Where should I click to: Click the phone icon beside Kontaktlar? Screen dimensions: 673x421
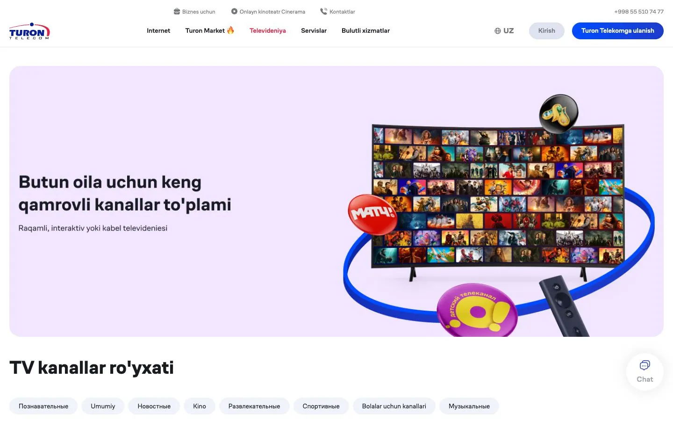click(x=323, y=11)
